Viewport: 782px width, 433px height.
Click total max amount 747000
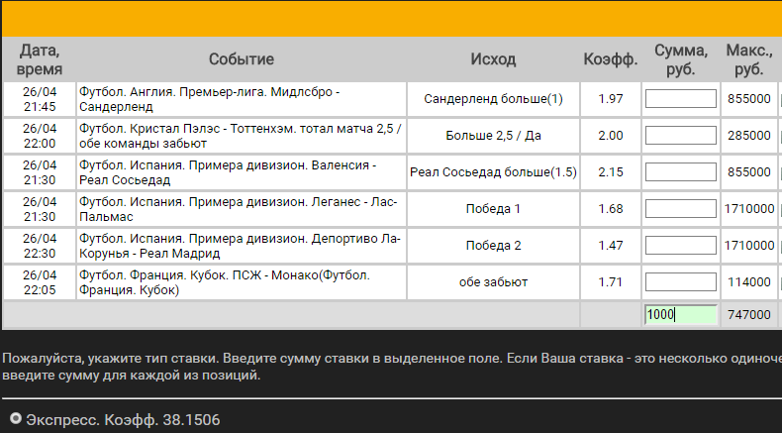749,315
